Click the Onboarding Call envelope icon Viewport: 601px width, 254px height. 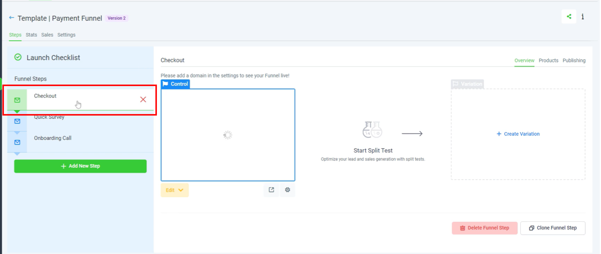17,142
